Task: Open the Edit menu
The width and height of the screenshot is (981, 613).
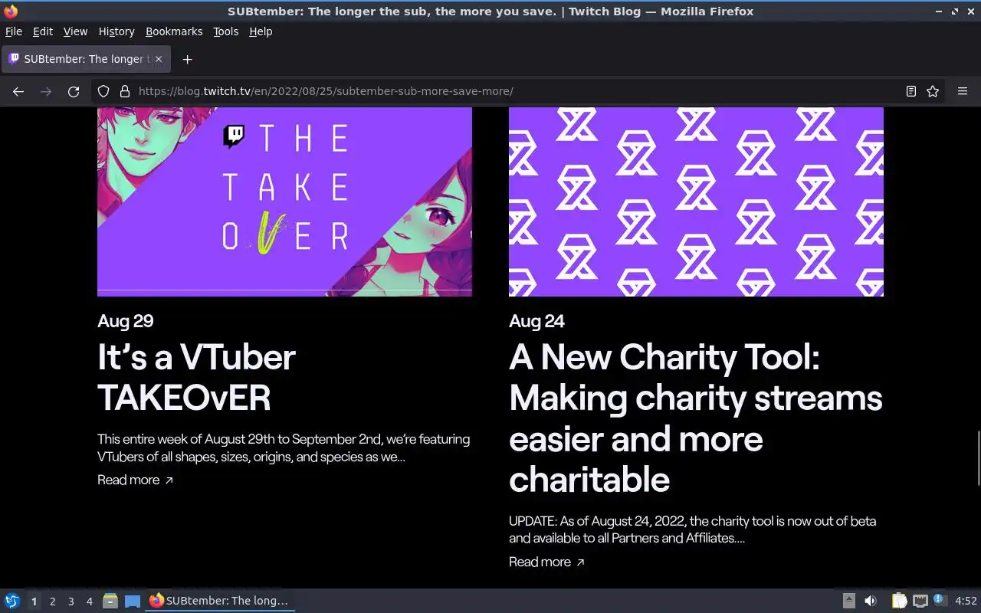Action: click(x=43, y=31)
